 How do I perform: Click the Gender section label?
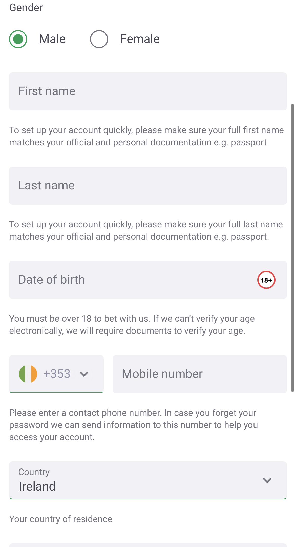(26, 8)
